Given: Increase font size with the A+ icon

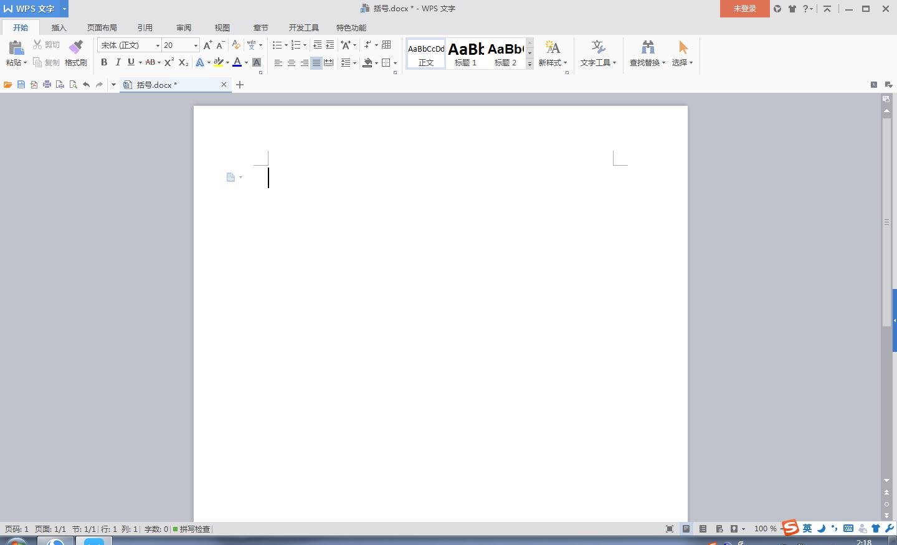Looking at the screenshot, I should pos(208,45).
